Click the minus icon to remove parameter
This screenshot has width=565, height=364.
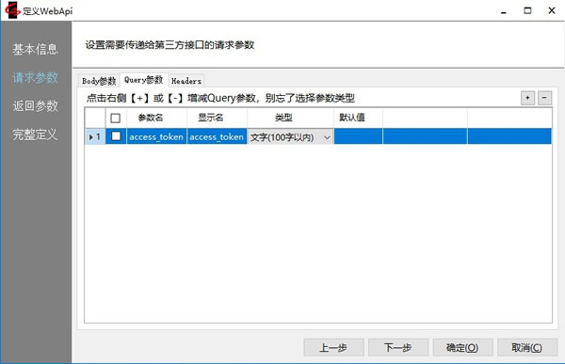coord(544,98)
